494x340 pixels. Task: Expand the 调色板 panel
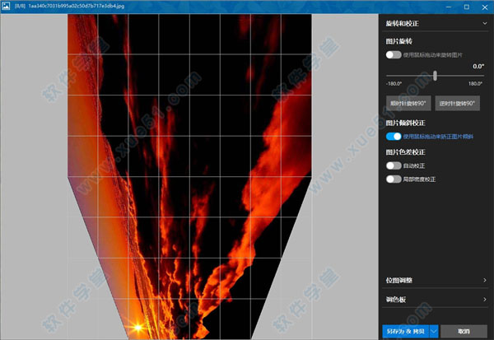[485, 299]
